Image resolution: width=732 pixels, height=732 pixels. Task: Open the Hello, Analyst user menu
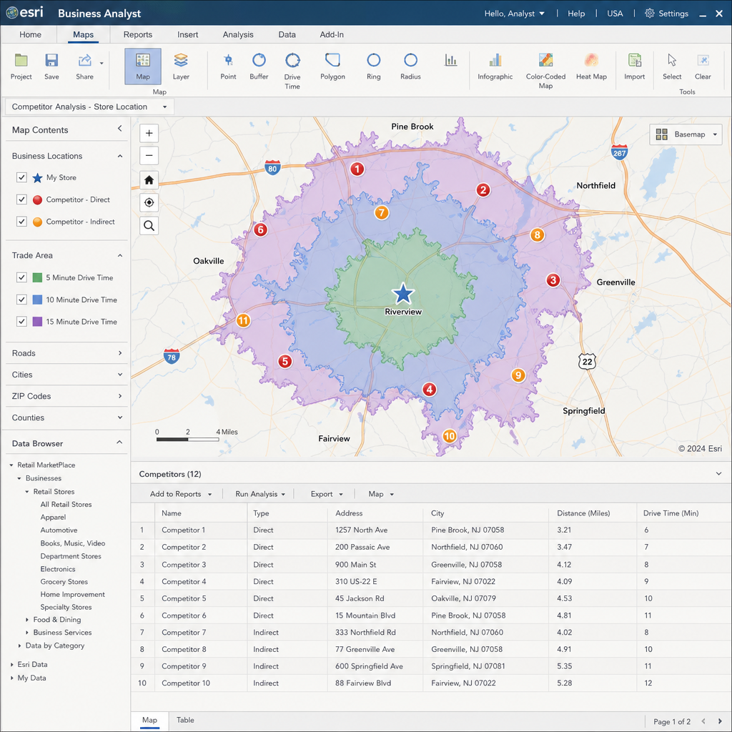[514, 14]
